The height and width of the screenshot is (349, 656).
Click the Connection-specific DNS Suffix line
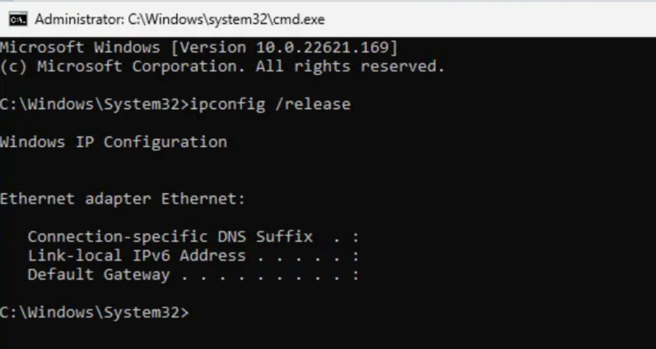click(193, 237)
